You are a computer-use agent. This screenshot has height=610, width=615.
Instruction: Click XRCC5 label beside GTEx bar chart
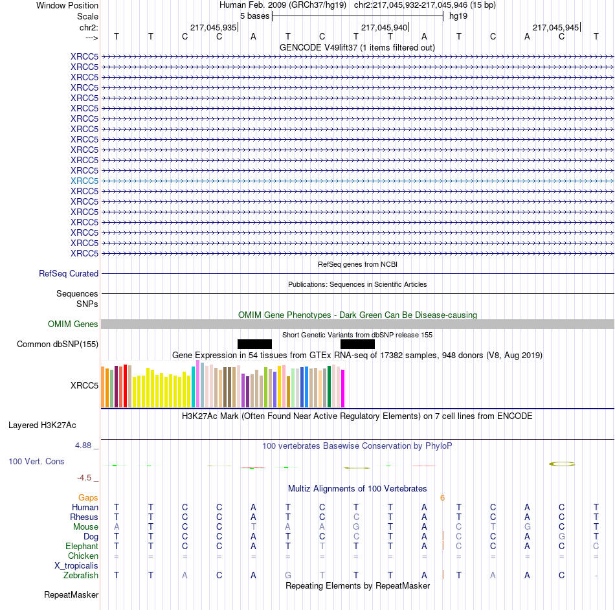click(x=84, y=385)
